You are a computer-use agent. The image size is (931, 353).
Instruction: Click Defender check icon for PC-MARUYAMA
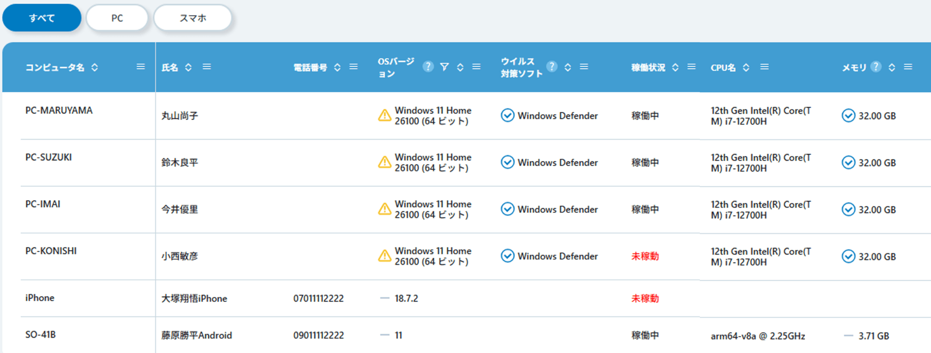tap(507, 115)
